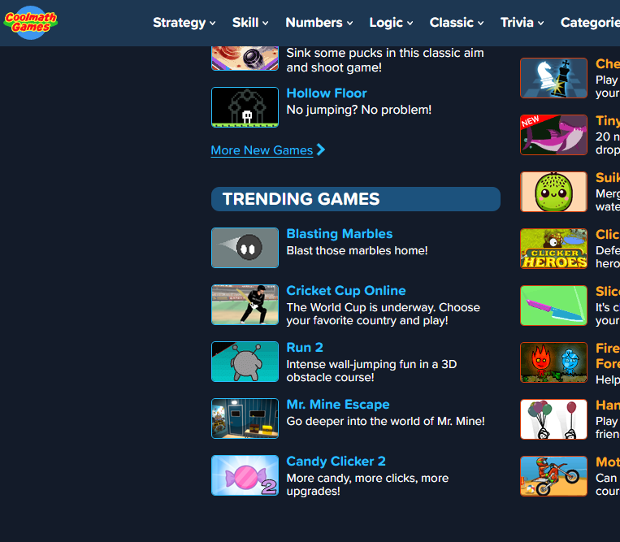Click the Trending Games section header
Viewport: 620px width, 542px height.
coord(356,199)
